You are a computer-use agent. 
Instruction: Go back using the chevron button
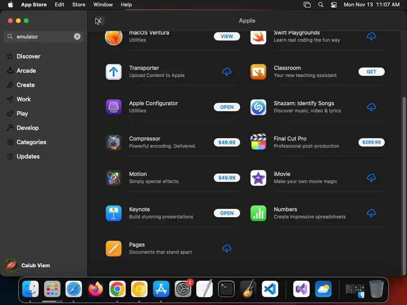click(100, 21)
